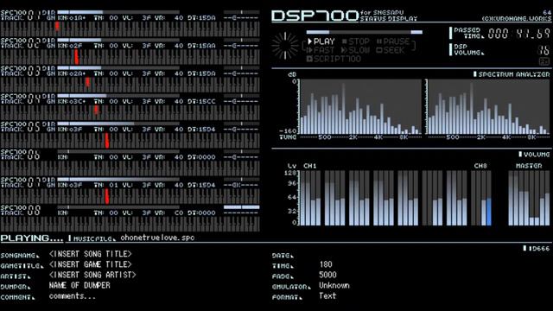Click the PLAY control
553x311 pixels.
pyautogui.click(x=321, y=41)
